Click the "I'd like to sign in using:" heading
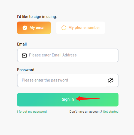134x135 pixels. [37, 17]
